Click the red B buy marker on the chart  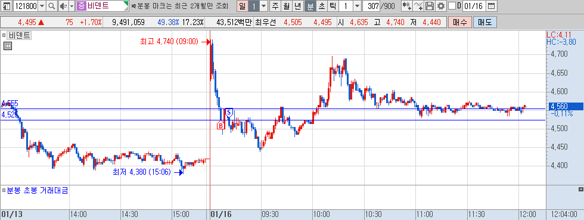click(220, 126)
